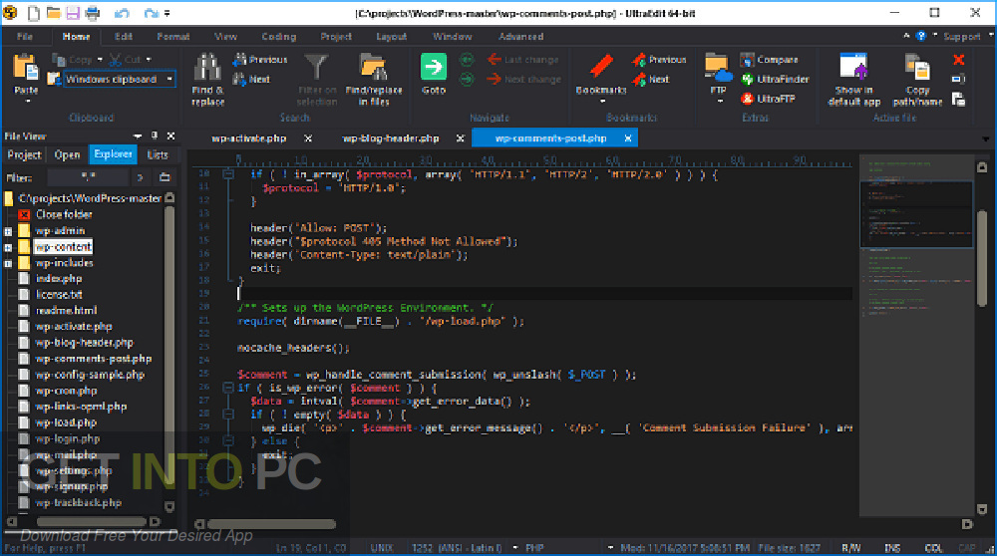Pin the File View panel
This screenshot has width=997, height=556.
[155, 136]
